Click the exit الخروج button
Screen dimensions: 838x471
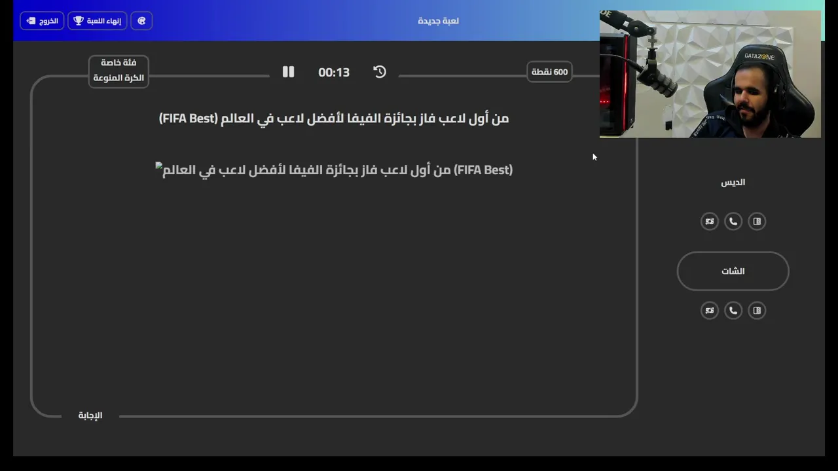[x=42, y=21]
